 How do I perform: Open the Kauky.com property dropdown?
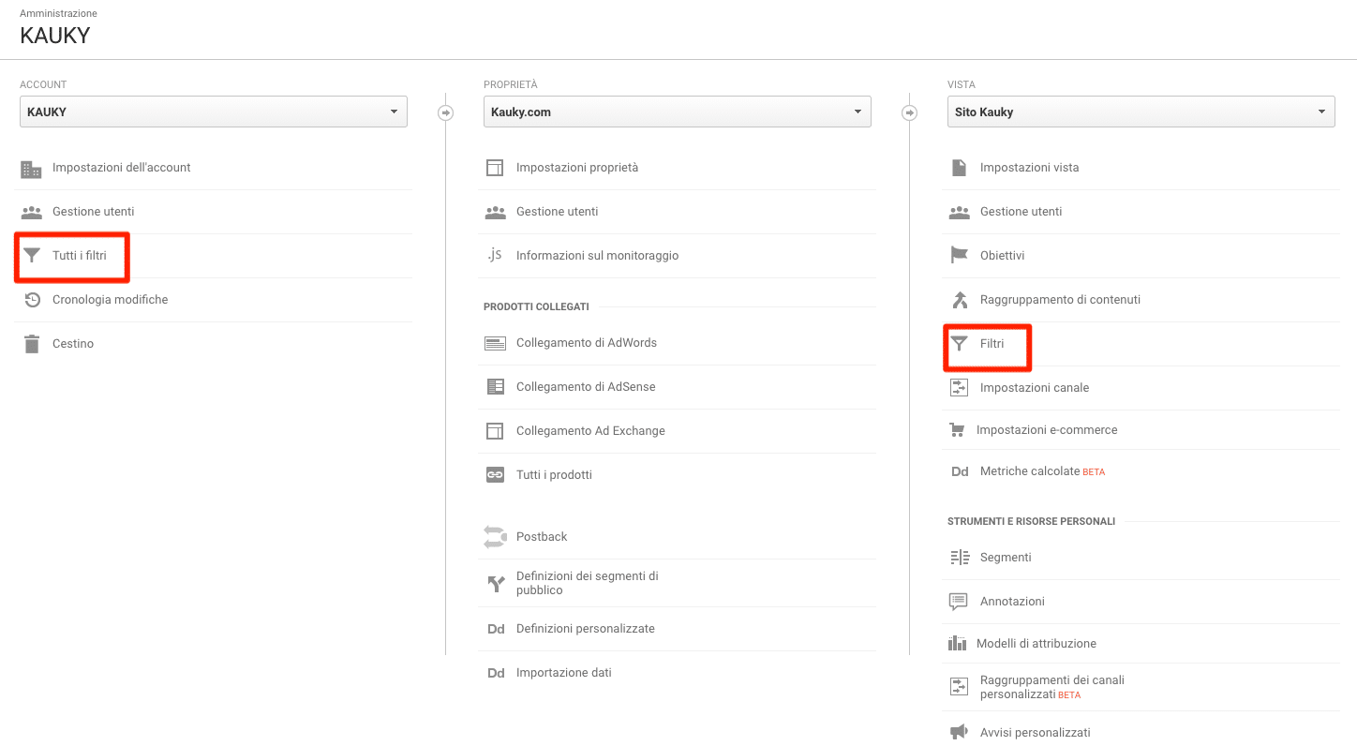coord(678,112)
